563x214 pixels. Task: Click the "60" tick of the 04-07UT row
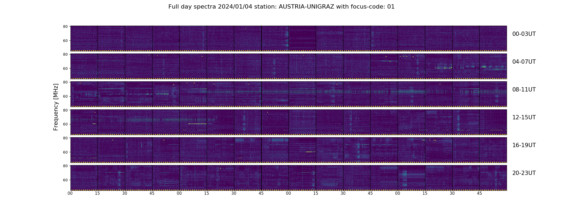coord(65,68)
